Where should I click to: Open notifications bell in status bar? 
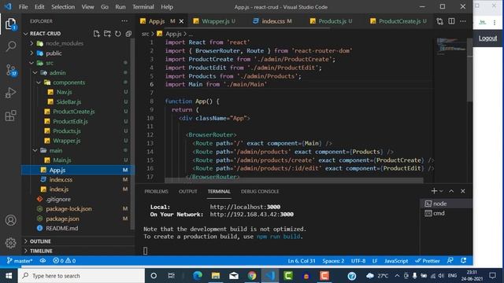click(x=464, y=261)
